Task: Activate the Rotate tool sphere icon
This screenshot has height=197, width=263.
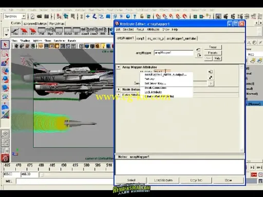Action: [x=5, y=80]
